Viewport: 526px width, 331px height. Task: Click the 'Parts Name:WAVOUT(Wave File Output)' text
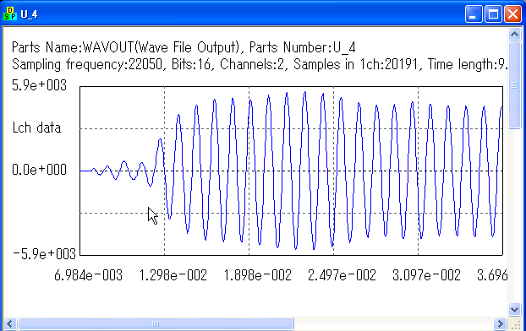126,47
